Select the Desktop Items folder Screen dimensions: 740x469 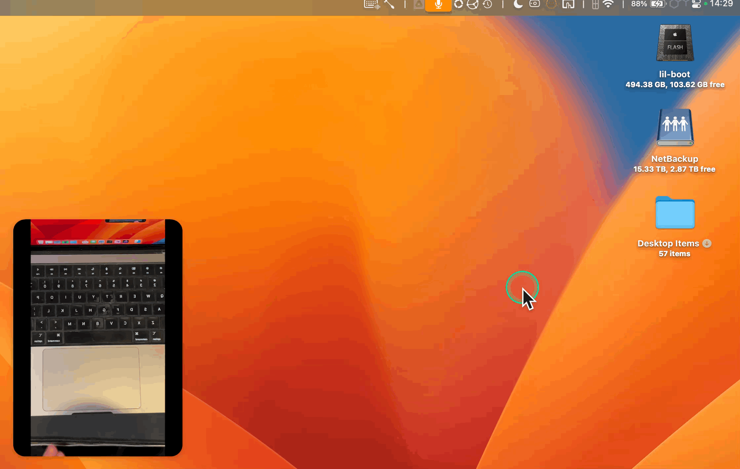click(x=675, y=213)
